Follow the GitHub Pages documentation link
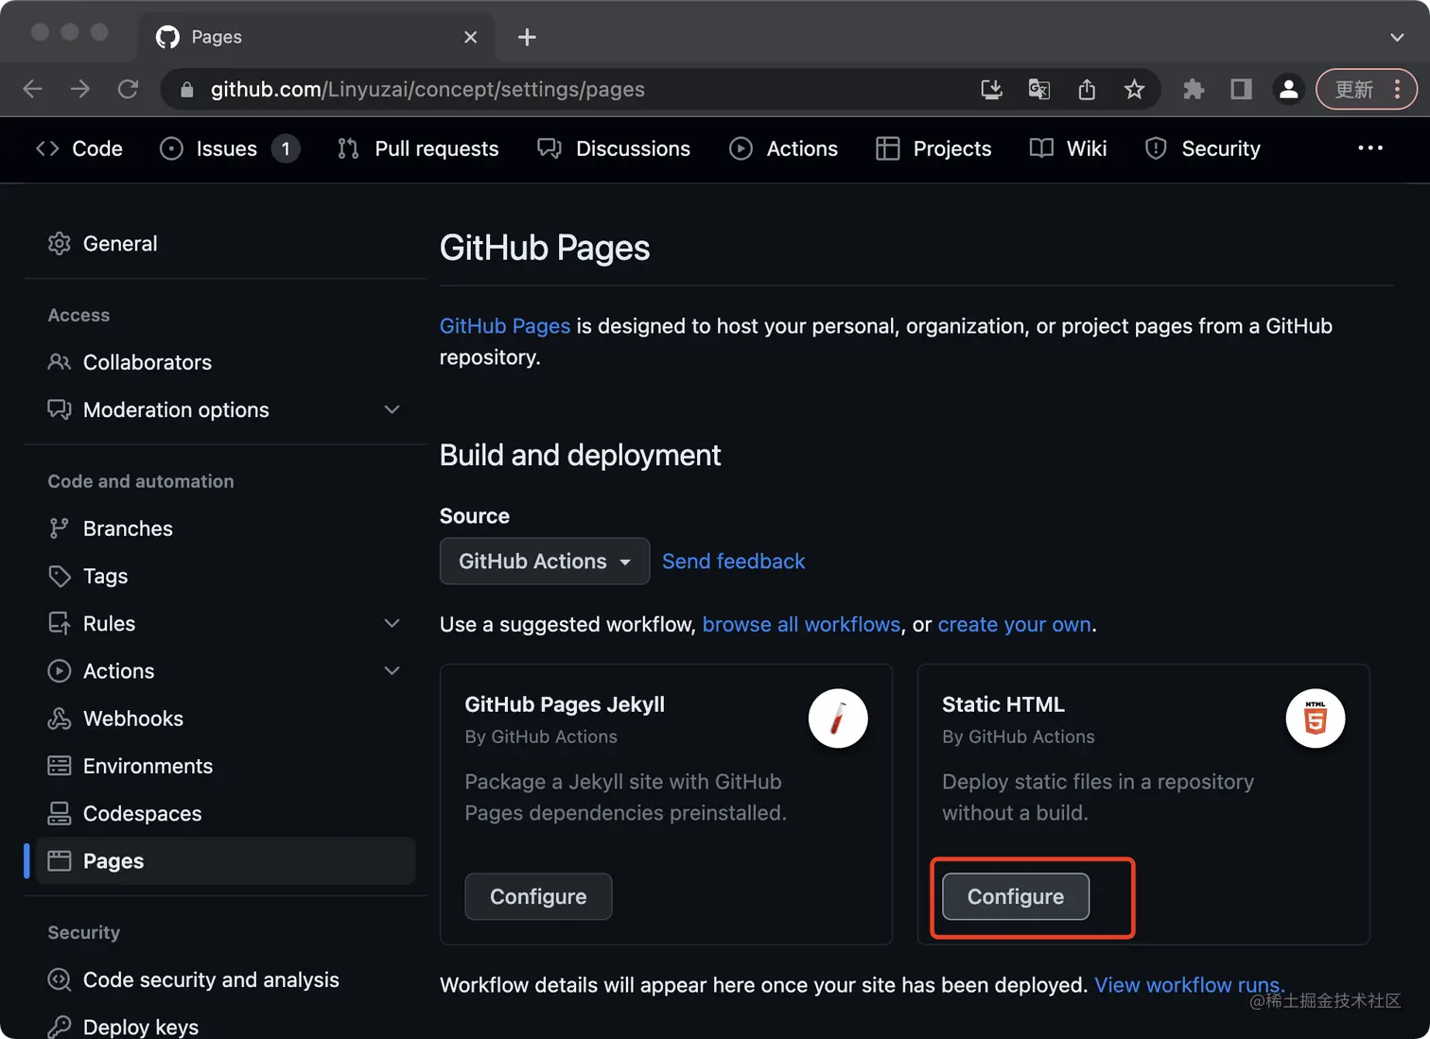The width and height of the screenshot is (1430, 1039). tap(505, 326)
